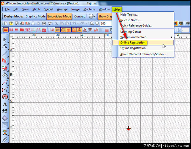
Task: Click the plain magnifier Zoom icon
Action: [x=97, y=24]
